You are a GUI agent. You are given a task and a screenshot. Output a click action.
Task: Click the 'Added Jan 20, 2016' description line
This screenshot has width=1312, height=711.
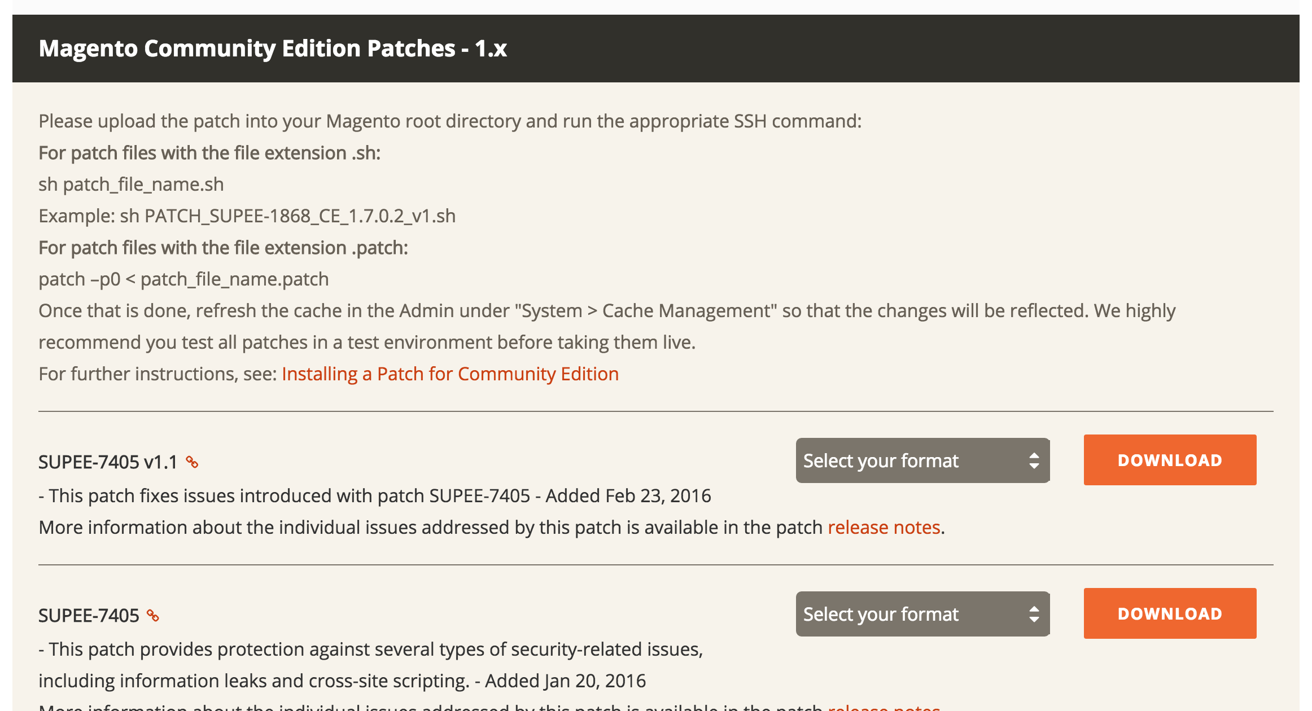342,681
